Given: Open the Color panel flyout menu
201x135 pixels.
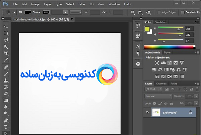Looking at the screenshot, I should (x=197, y=22).
